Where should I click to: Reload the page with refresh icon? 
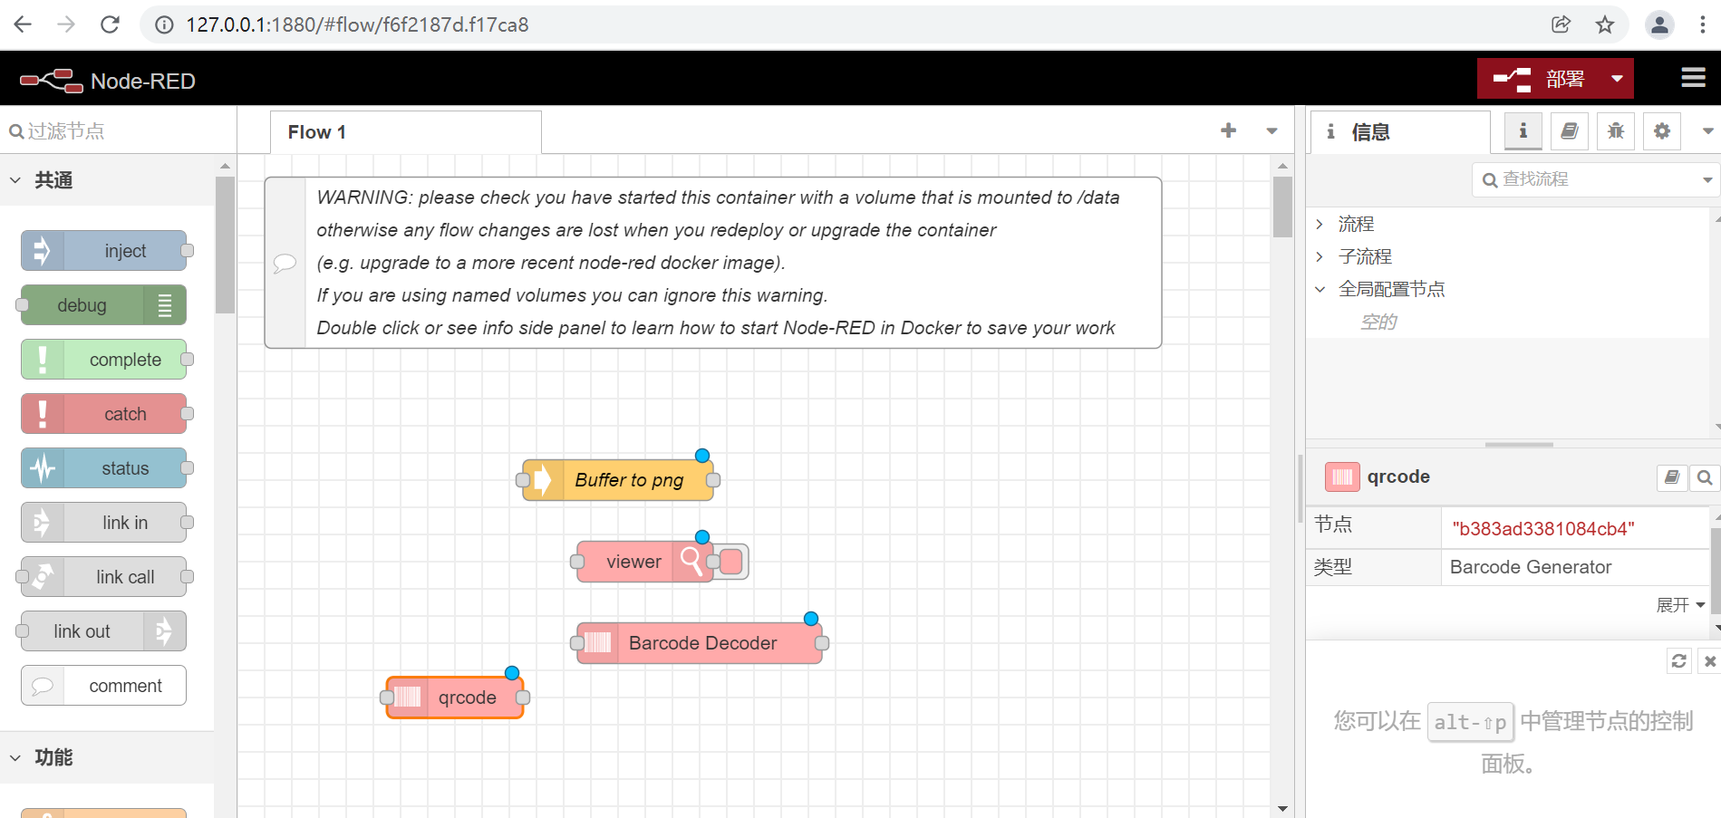pos(110,24)
